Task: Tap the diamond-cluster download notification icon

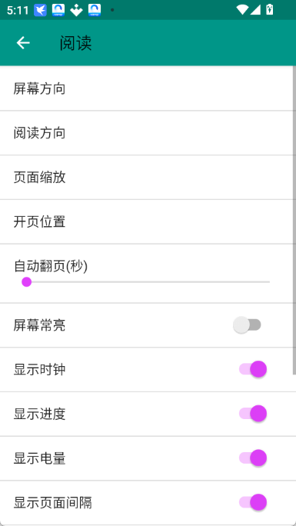Action: tap(76, 10)
